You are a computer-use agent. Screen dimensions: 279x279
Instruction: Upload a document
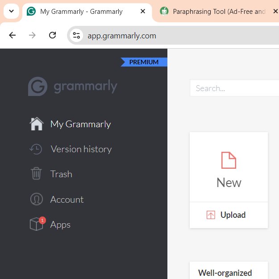[x=229, y=215]
